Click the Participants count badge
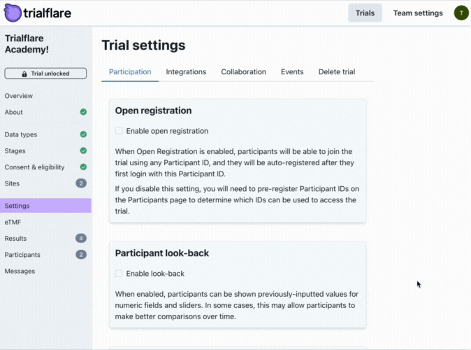Image resolution: width=471 pixels, height=350 pixels. point(81,255)
